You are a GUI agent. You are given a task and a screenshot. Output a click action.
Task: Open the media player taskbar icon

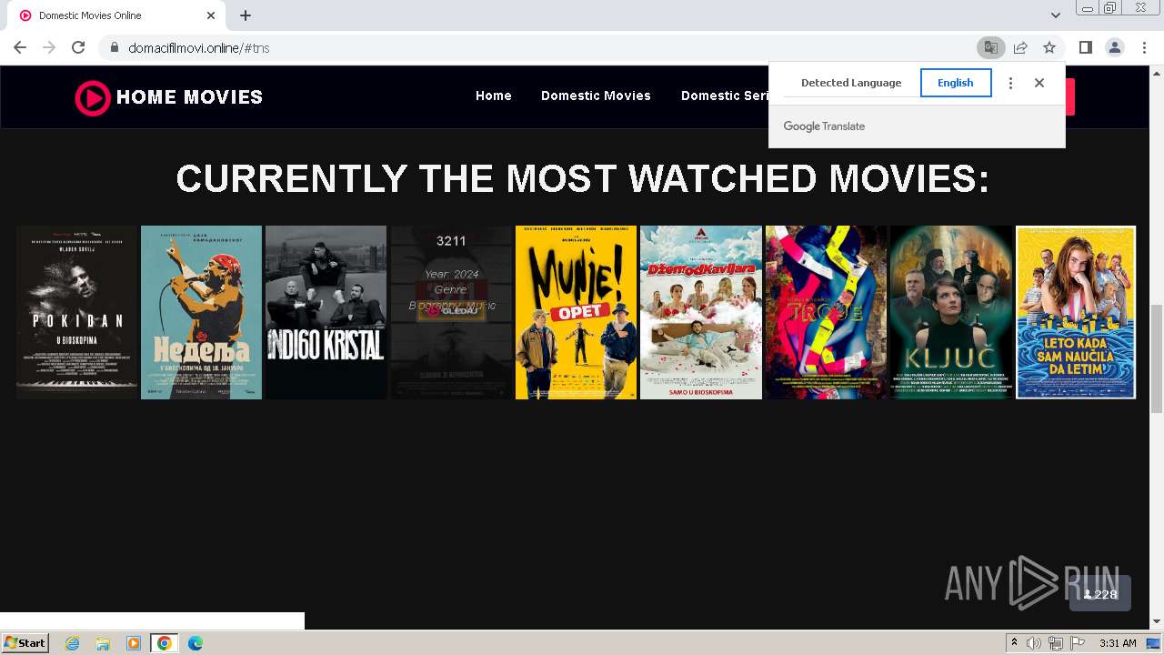pos(134,643)
